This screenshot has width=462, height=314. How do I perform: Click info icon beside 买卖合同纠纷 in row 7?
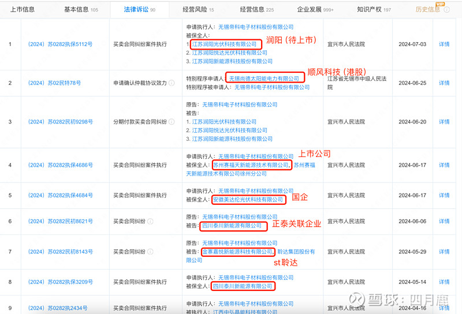(x=150, y=252)
